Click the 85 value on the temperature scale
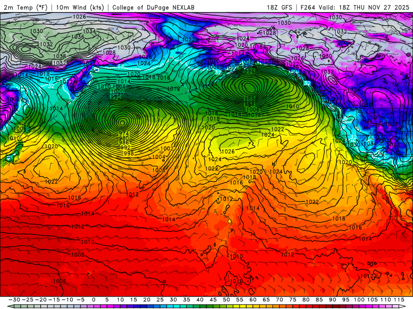Viewport: 413px width, 309px height. [319, 300]
